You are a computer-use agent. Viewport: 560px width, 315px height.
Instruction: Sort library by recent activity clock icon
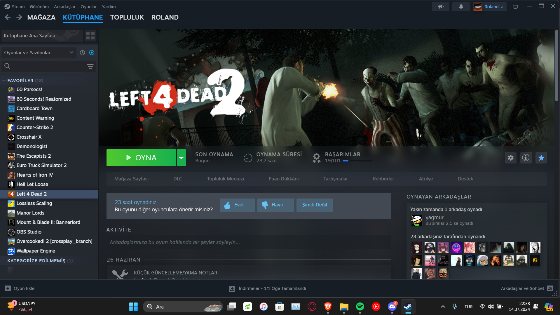point(83,53)
